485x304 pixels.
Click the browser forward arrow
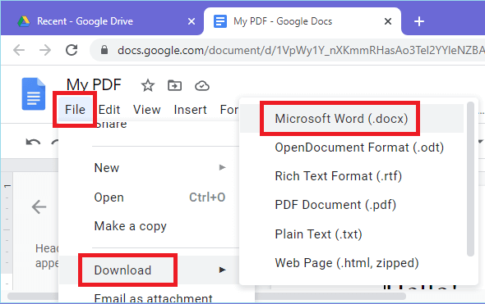point(45,50)
